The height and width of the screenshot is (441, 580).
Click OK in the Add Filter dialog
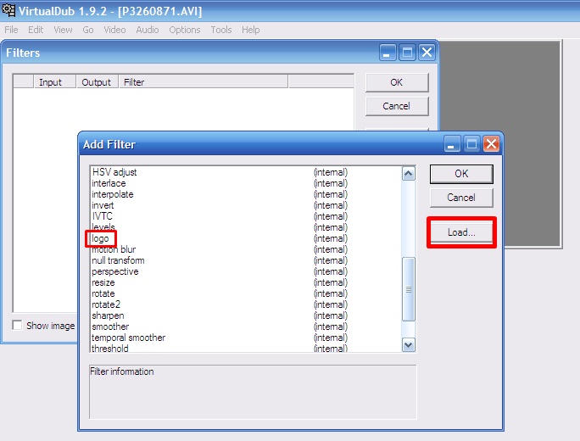pyautogui.click(x=461, y=174)
